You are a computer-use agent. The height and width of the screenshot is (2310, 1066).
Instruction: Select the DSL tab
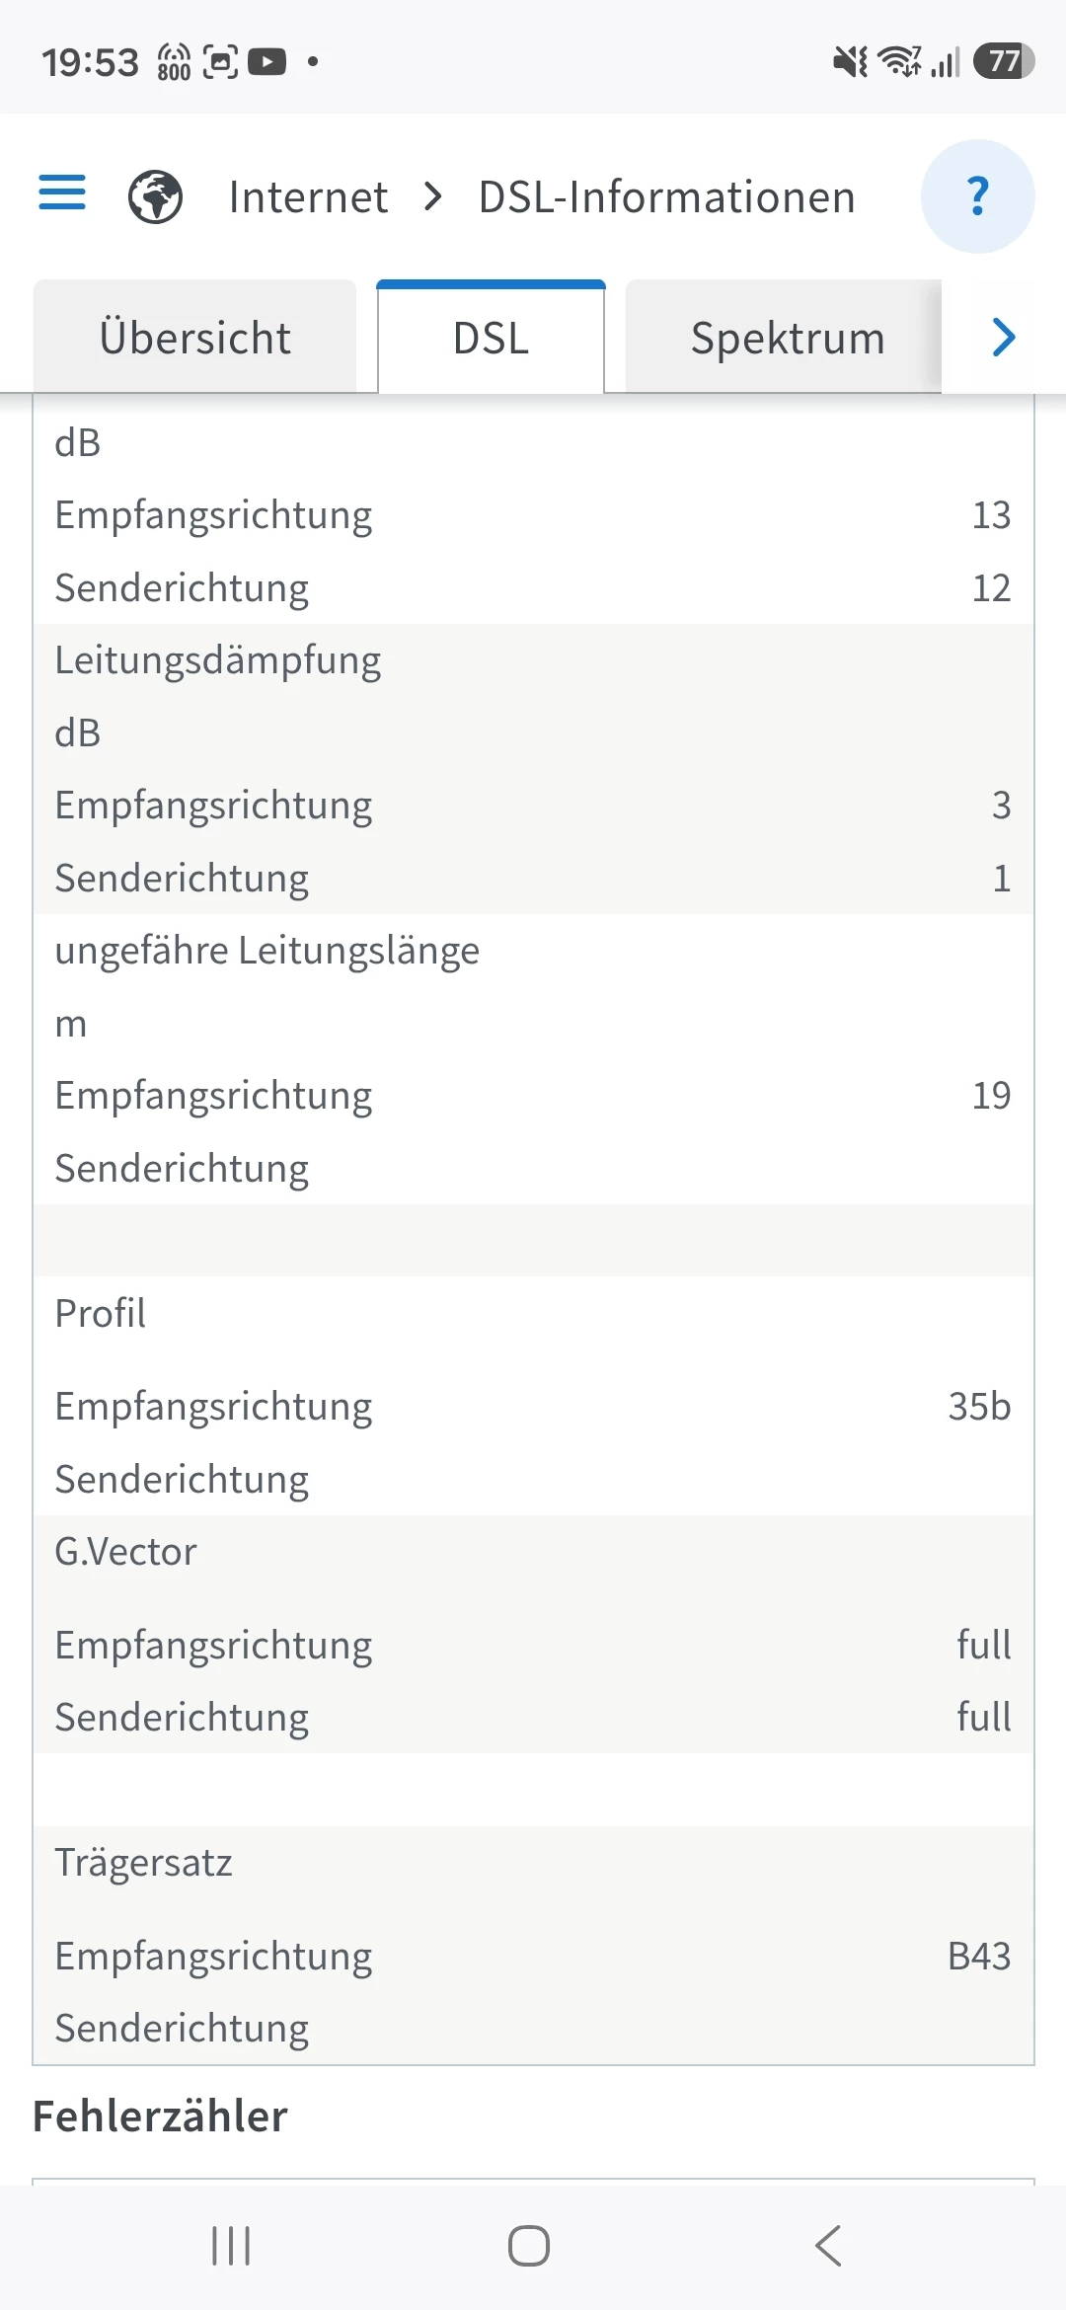(491, 338)
